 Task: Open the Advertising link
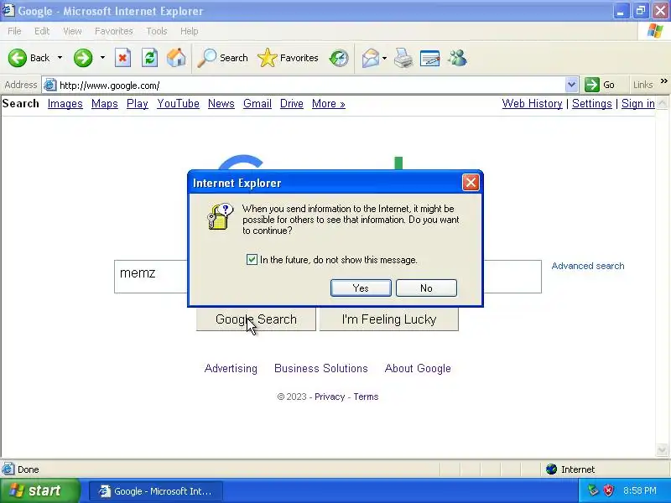point(231,368)
